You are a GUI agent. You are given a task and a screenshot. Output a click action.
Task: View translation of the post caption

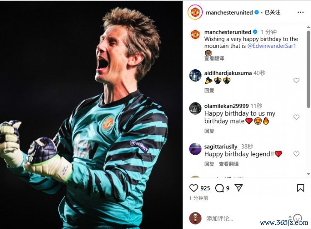[214, 58]
